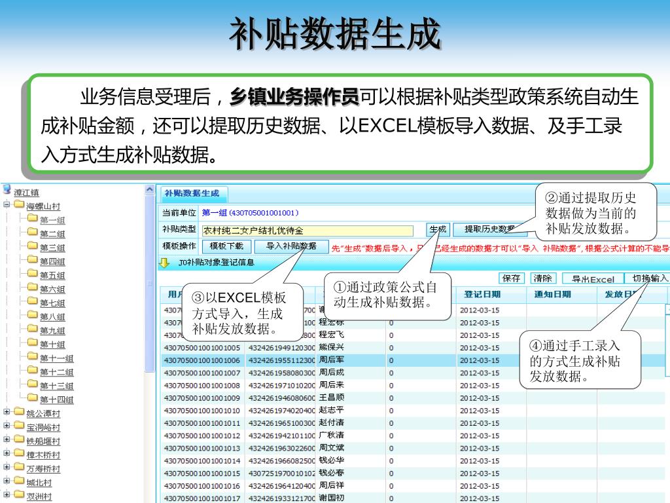The image size is (670, 503).
Task: Click the yellow down-arrow icon beside JO补贴对象登记信息
Action: pyautogui.click(x=164, y=263)
